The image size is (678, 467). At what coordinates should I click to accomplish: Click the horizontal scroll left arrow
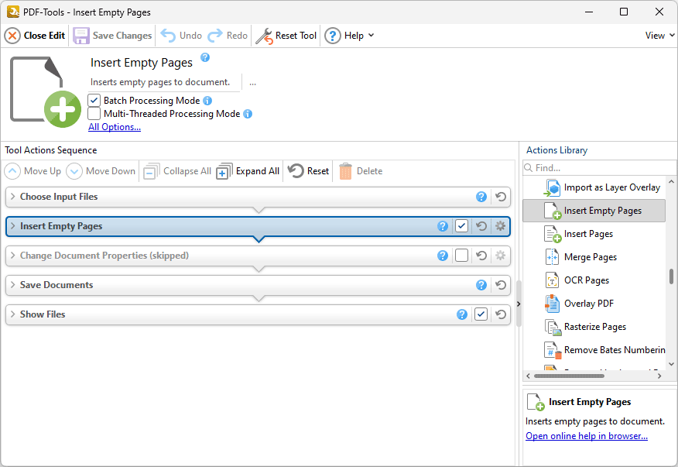point(528,376)
